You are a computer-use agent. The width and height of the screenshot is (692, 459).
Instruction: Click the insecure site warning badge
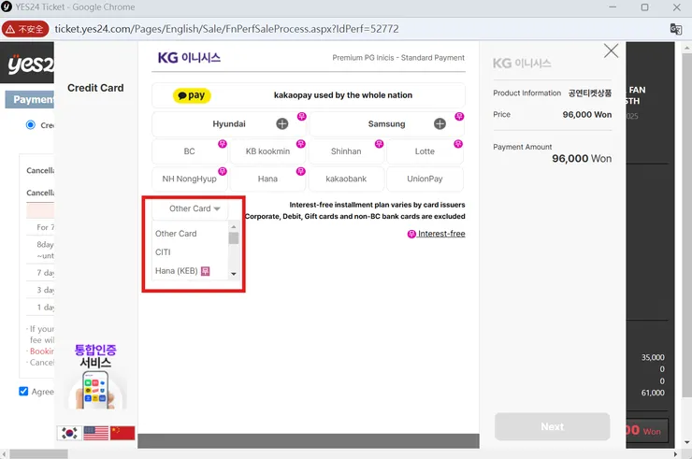coord(25,29)
